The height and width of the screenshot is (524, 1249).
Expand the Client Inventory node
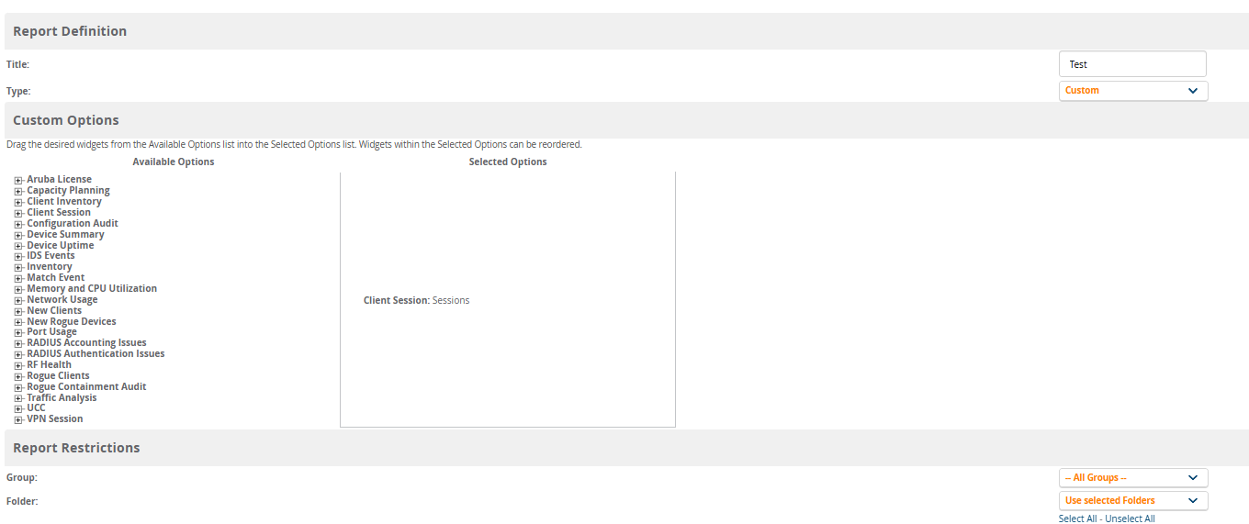click(18, 202)
